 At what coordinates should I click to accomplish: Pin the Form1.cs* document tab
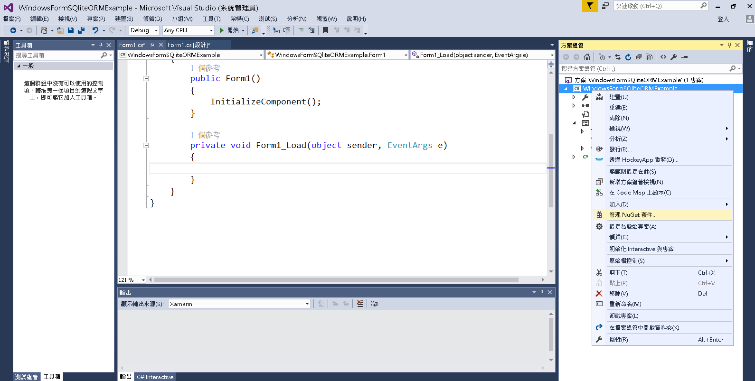coord(152,45)
